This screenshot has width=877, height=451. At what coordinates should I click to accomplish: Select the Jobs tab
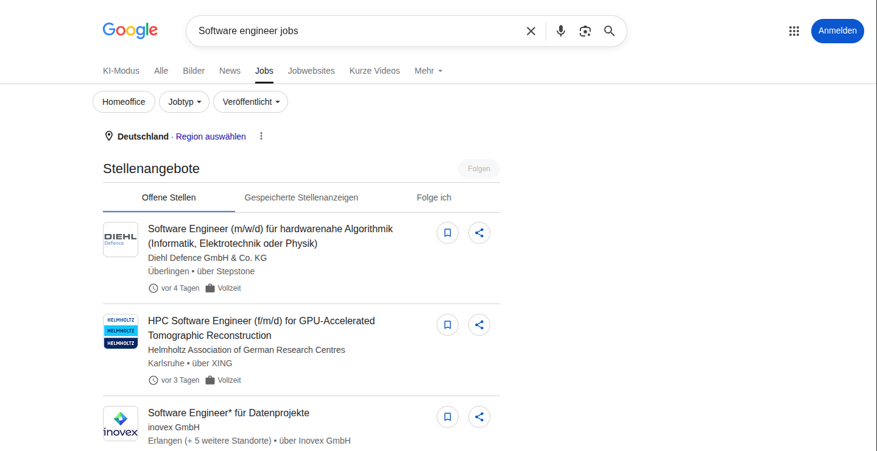[264, 71]
